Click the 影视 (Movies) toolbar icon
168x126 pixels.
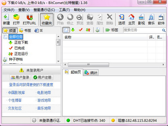coord(141,17)
